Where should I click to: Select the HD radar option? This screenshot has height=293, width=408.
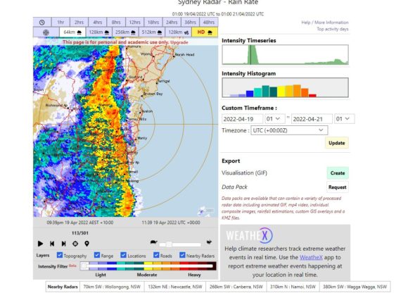click(x=205, y=32)
